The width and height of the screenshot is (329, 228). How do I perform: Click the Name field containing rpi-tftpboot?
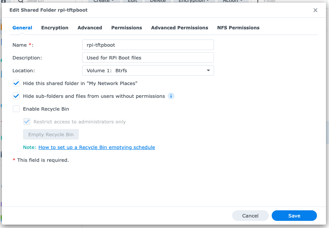tap(148, 45)
